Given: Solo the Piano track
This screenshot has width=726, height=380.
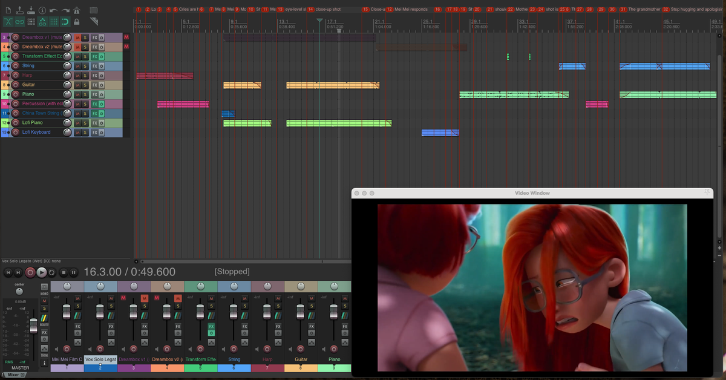Looking at the screenshot, I should point(85,94).
